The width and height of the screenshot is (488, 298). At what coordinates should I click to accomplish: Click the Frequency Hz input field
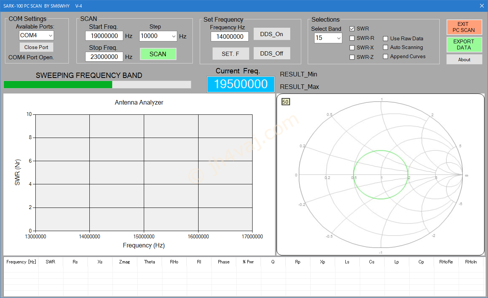(x=230, y=36)
